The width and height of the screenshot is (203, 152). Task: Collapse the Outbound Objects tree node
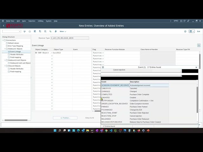[x=5, y=49]
